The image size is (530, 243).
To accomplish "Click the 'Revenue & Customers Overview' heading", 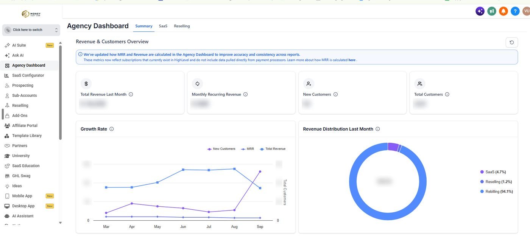I will 112,42.
